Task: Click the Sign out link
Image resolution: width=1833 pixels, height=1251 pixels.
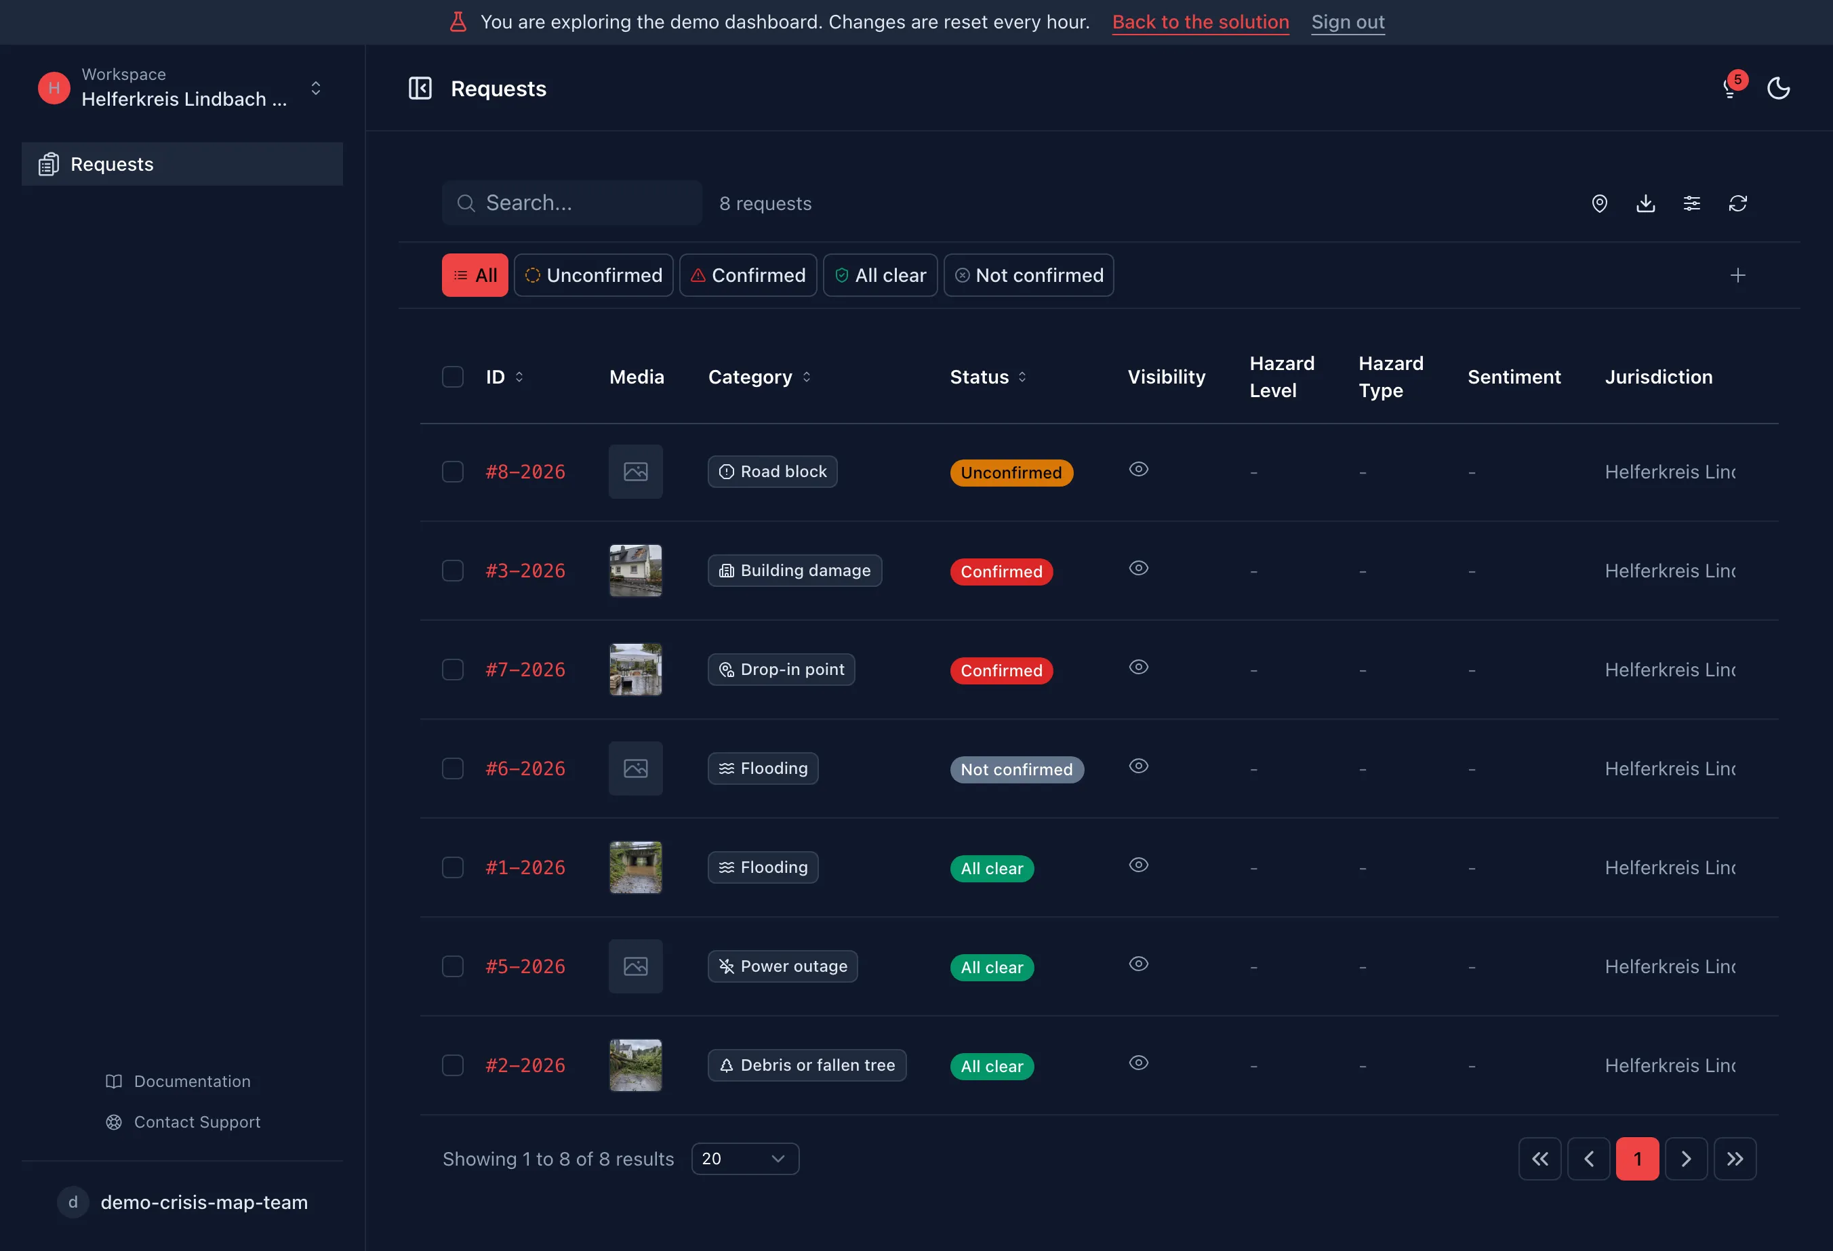Action: click(1348, 22)
